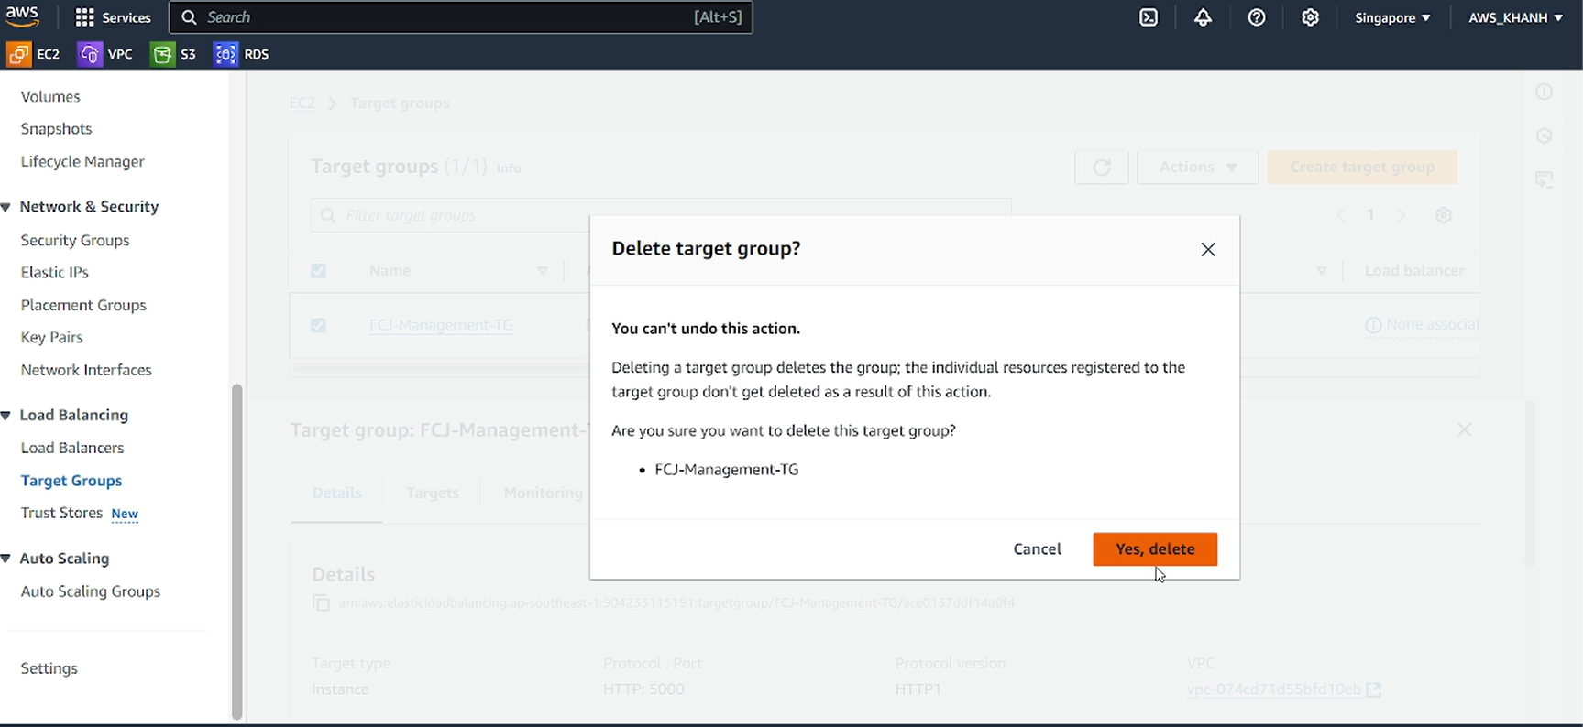This screenshot has width=1583, height=727.
Task: Open Network Interfaces in sidebar
Action: (86, 370)
